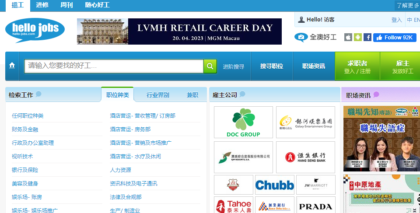Open the LVMH Retail Career Day banner
This screenshot has height=213, width=420.
coord(179,31)
